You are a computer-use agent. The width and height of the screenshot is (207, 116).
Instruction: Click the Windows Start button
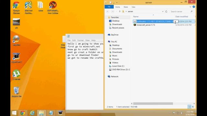click(14, 113)
